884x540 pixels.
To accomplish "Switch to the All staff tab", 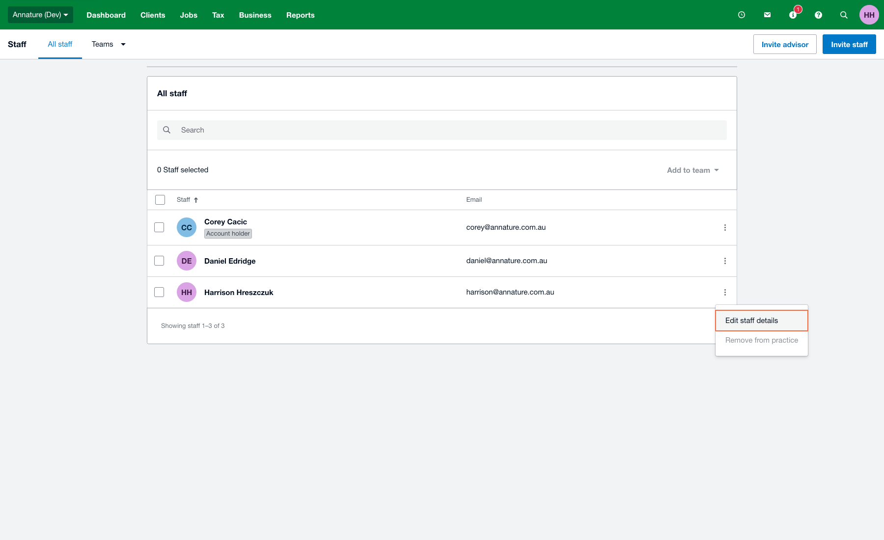I will [60, 44].
